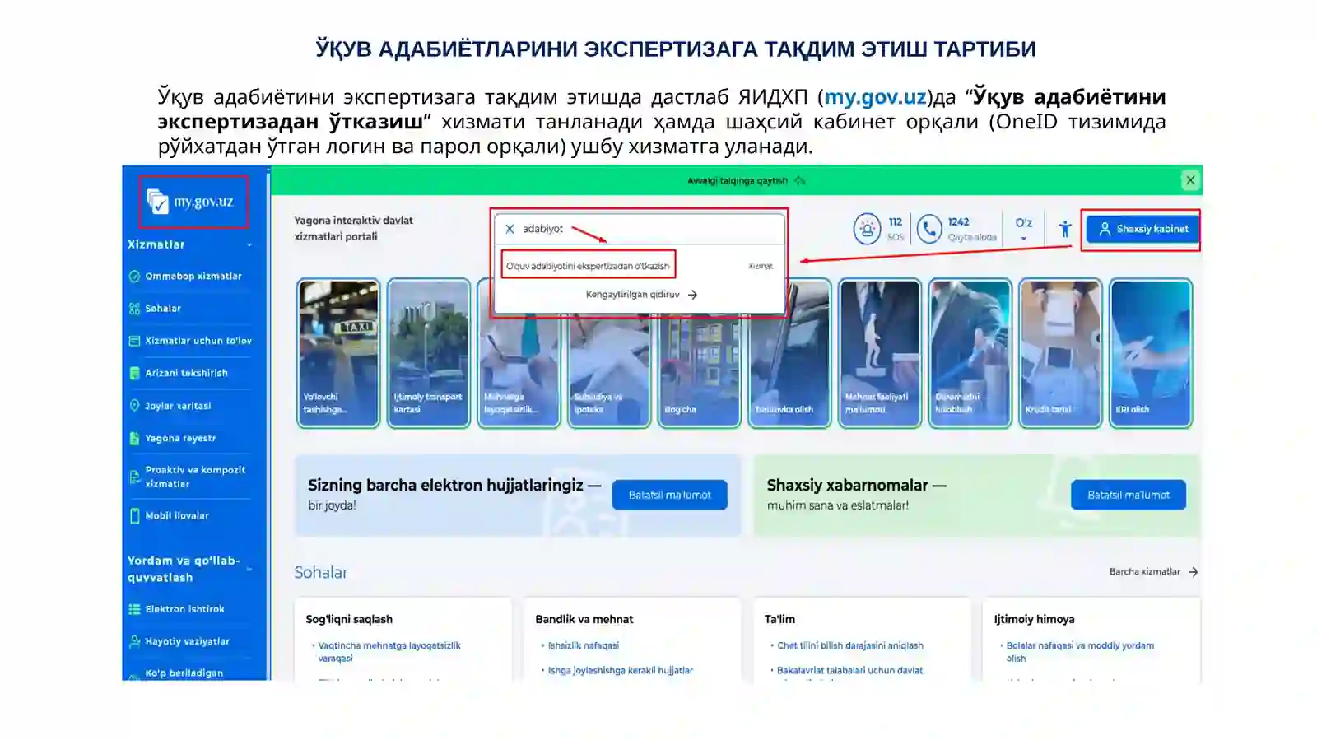The width and height of the screenshot is (1317, 740).
Task: Open Yagona reyestr menu item
Action: pos(181,439)
